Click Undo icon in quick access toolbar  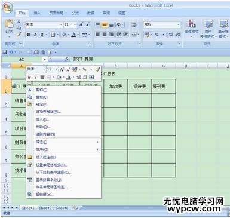[11, 52]
